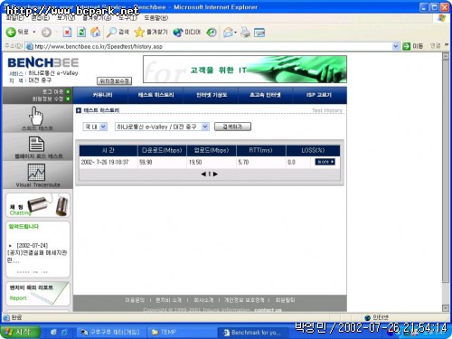Open the 도움말(H) Help menu
The height and width of the screenshot is (339, 452).
pyautogui.click(x=156, y=18)
